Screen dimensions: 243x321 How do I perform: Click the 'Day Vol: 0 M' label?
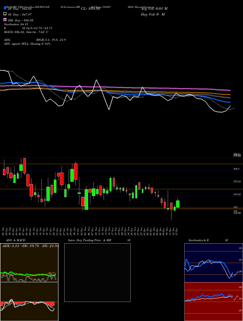tap(153, 14)
